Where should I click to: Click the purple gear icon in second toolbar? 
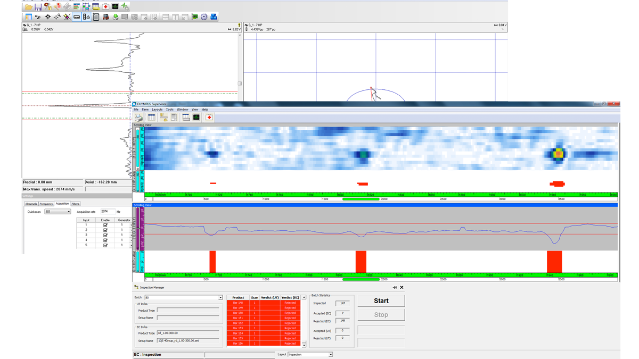click(x=204, y=17)
